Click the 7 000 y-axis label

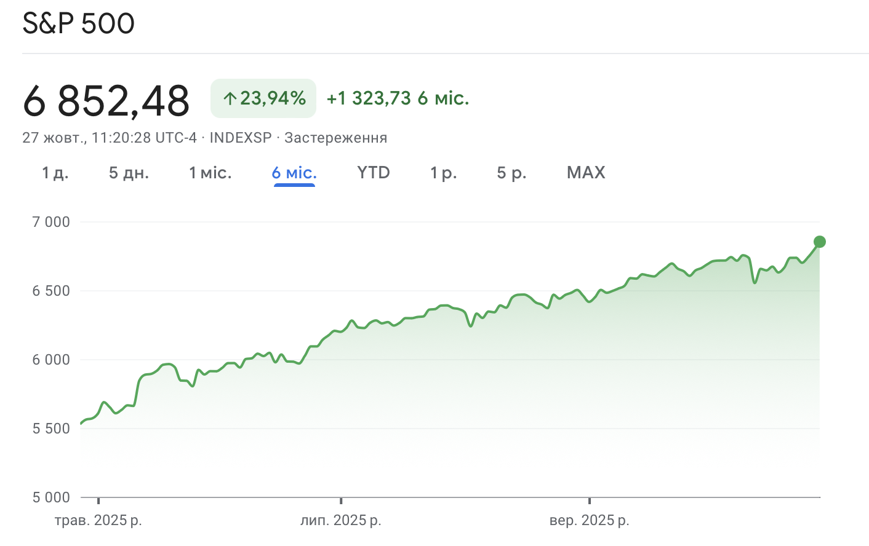[51, 222]
